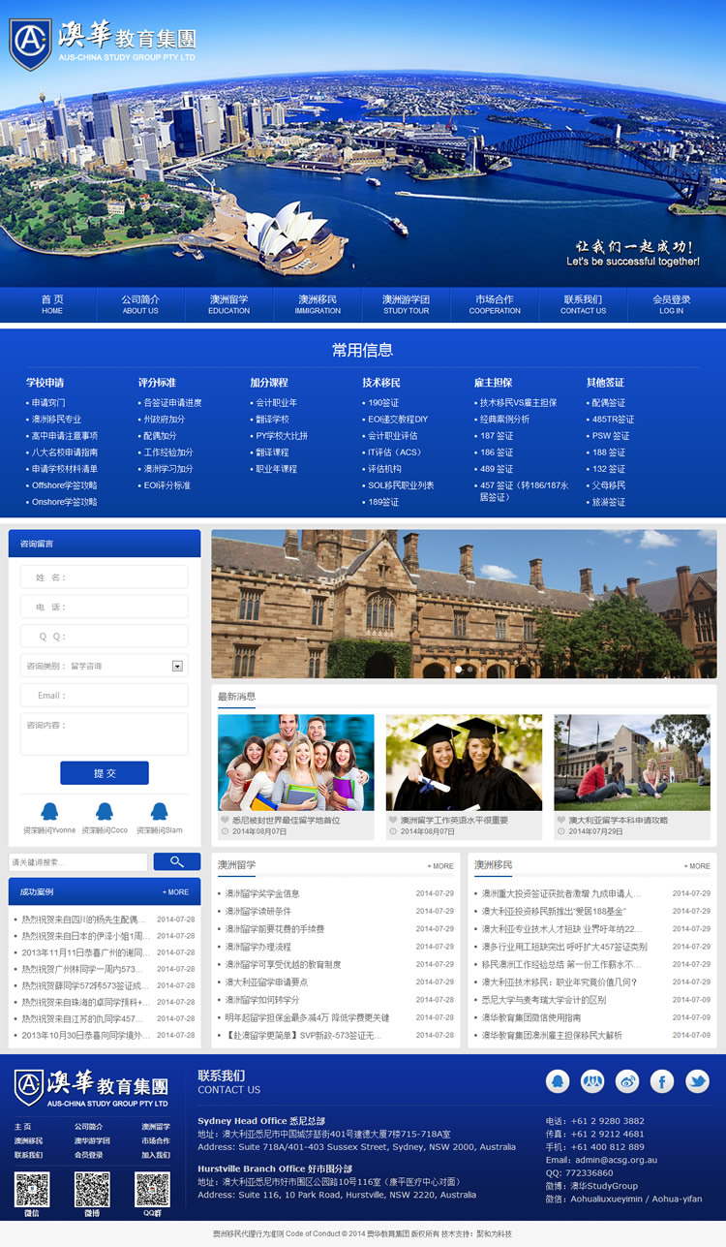The width and height of the screenshot is (726, 1247).
Task: Open QQ chat with consultant Yvonne
Action: pyautogui.click(x=49, y=811)
